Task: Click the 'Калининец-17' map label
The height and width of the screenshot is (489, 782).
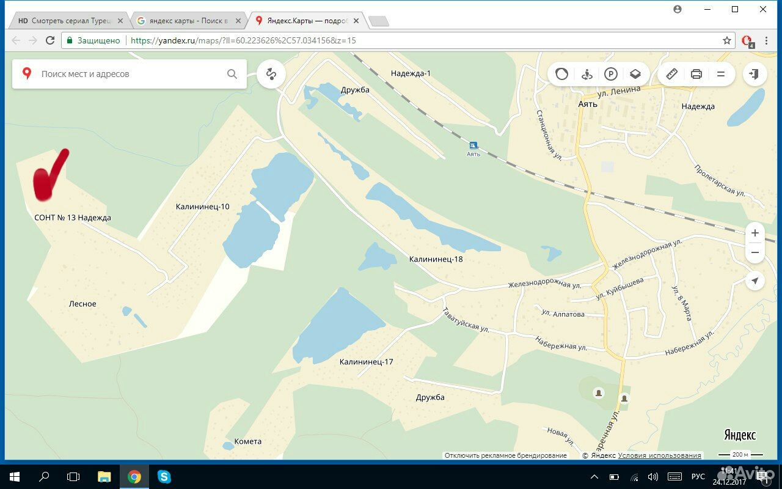Action: point(366,362)
